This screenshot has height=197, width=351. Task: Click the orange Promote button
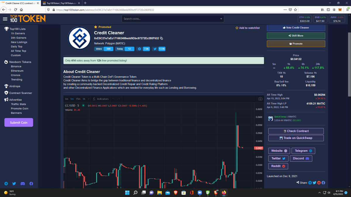[296, 44]
